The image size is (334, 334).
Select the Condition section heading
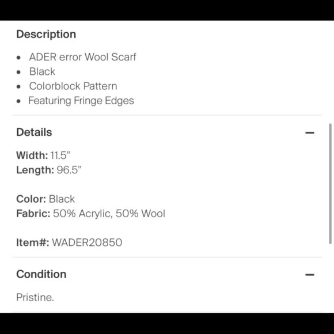(x=41, y=274)
